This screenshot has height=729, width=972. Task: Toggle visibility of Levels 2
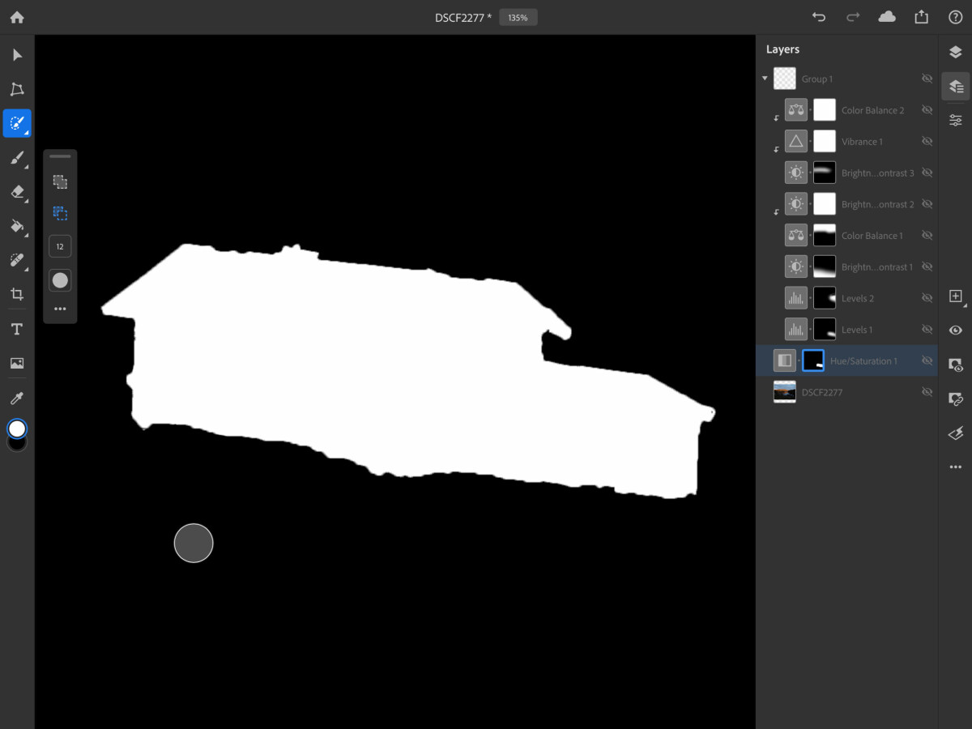(x=927, y=298)
